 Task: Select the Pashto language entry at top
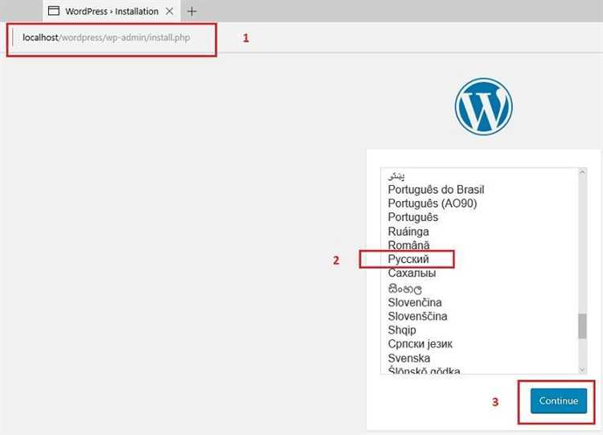tap(396, 176)
